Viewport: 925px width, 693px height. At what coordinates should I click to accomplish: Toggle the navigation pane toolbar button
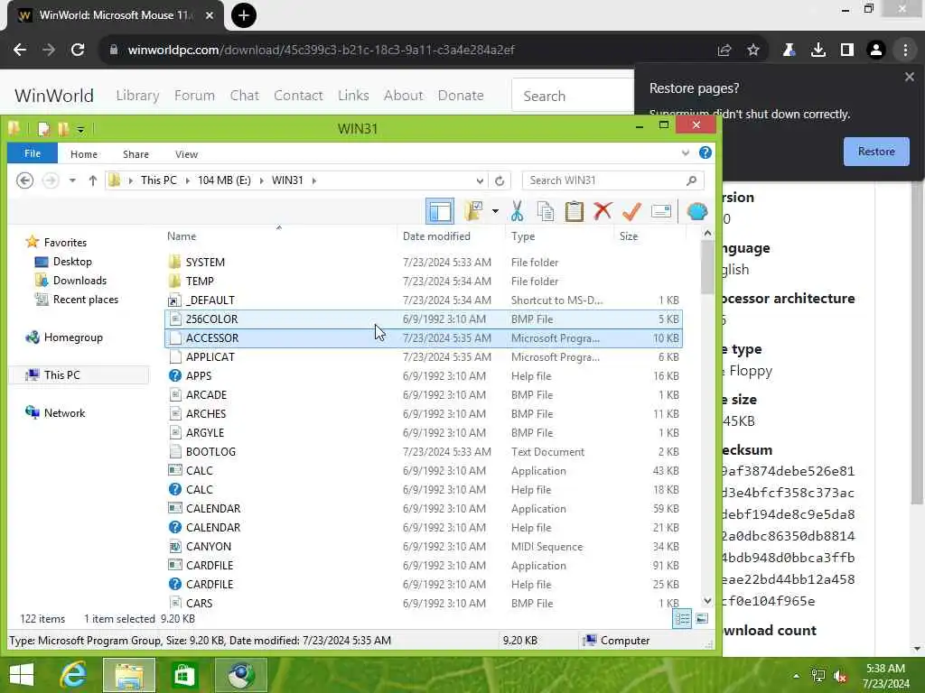(440, 211)
